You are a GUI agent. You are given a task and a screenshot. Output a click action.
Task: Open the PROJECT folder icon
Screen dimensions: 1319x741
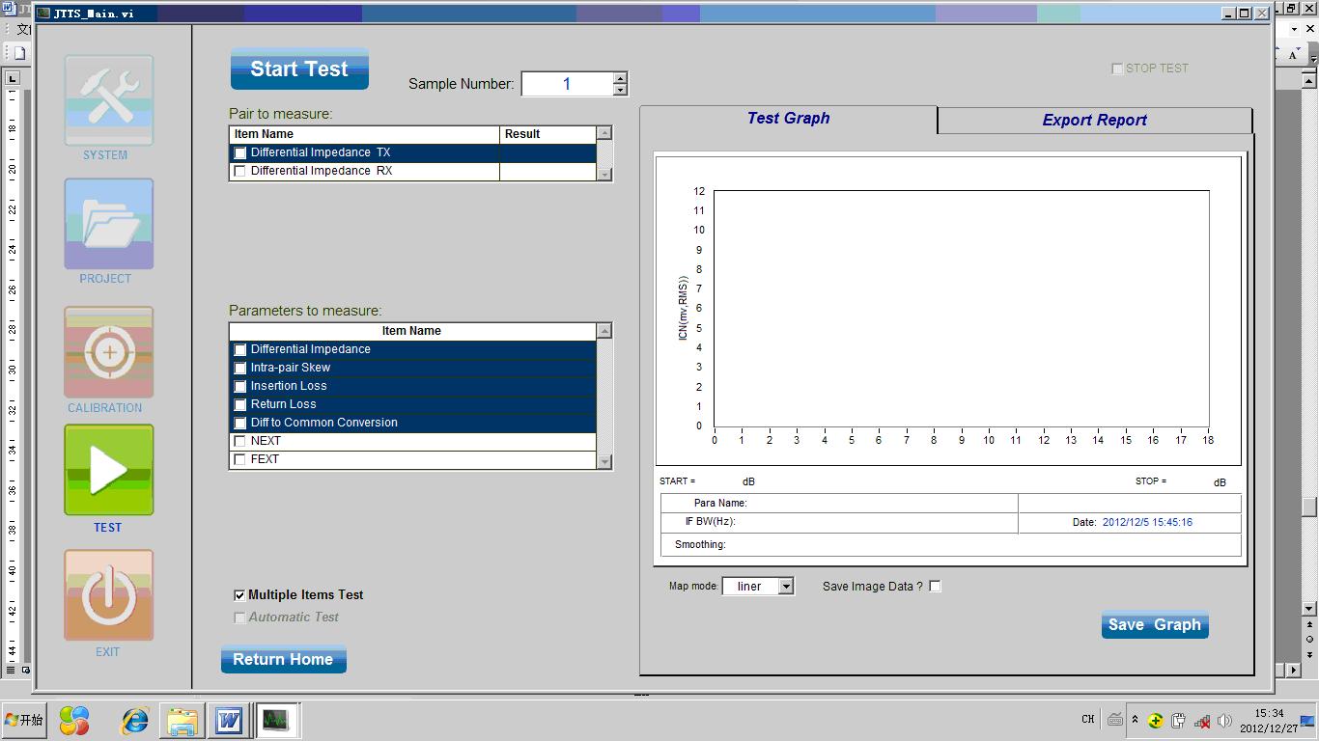108,224
